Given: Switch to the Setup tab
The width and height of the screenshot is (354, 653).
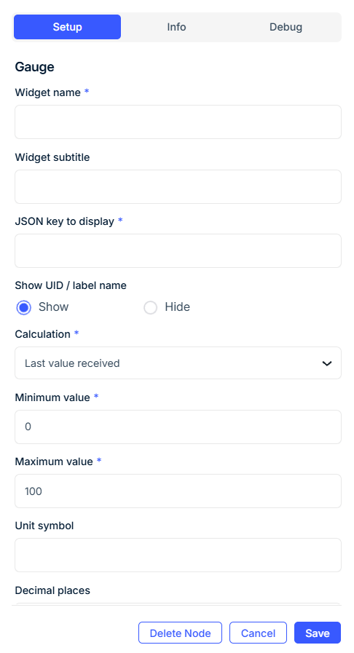Looking at the screenshot, I should click(68, 27).
